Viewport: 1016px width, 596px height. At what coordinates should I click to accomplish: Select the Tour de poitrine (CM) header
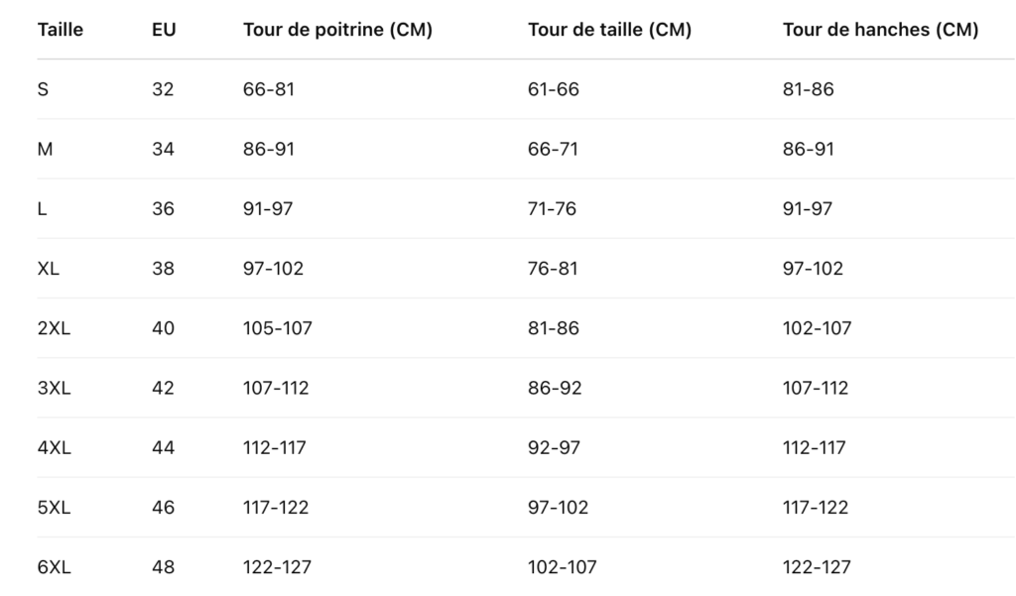coord(337,30)
